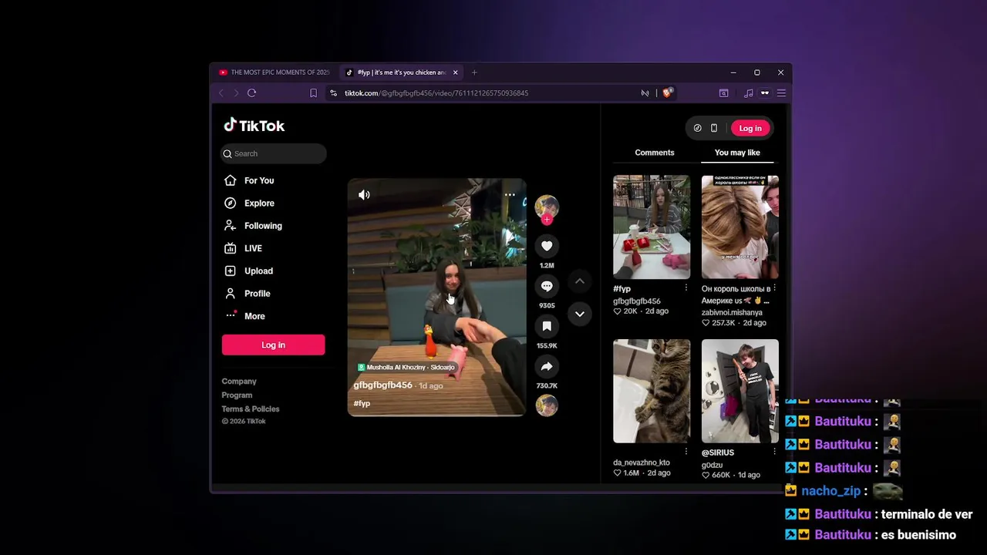Open options for gfbgfbgfb456 suggested video
Screen dimensions: 987x555
(686, 288)
